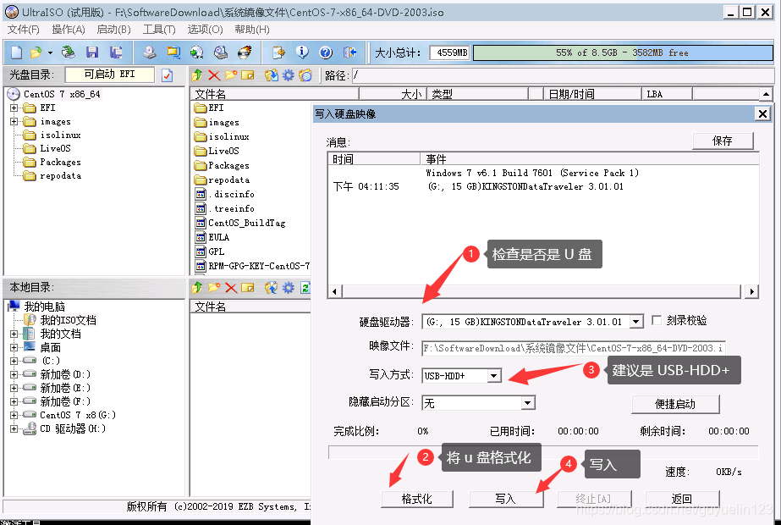Viewport: 781px width, 525px height.
Task: Click the Open folder toolbar icon
Action: tap(36, 52)
